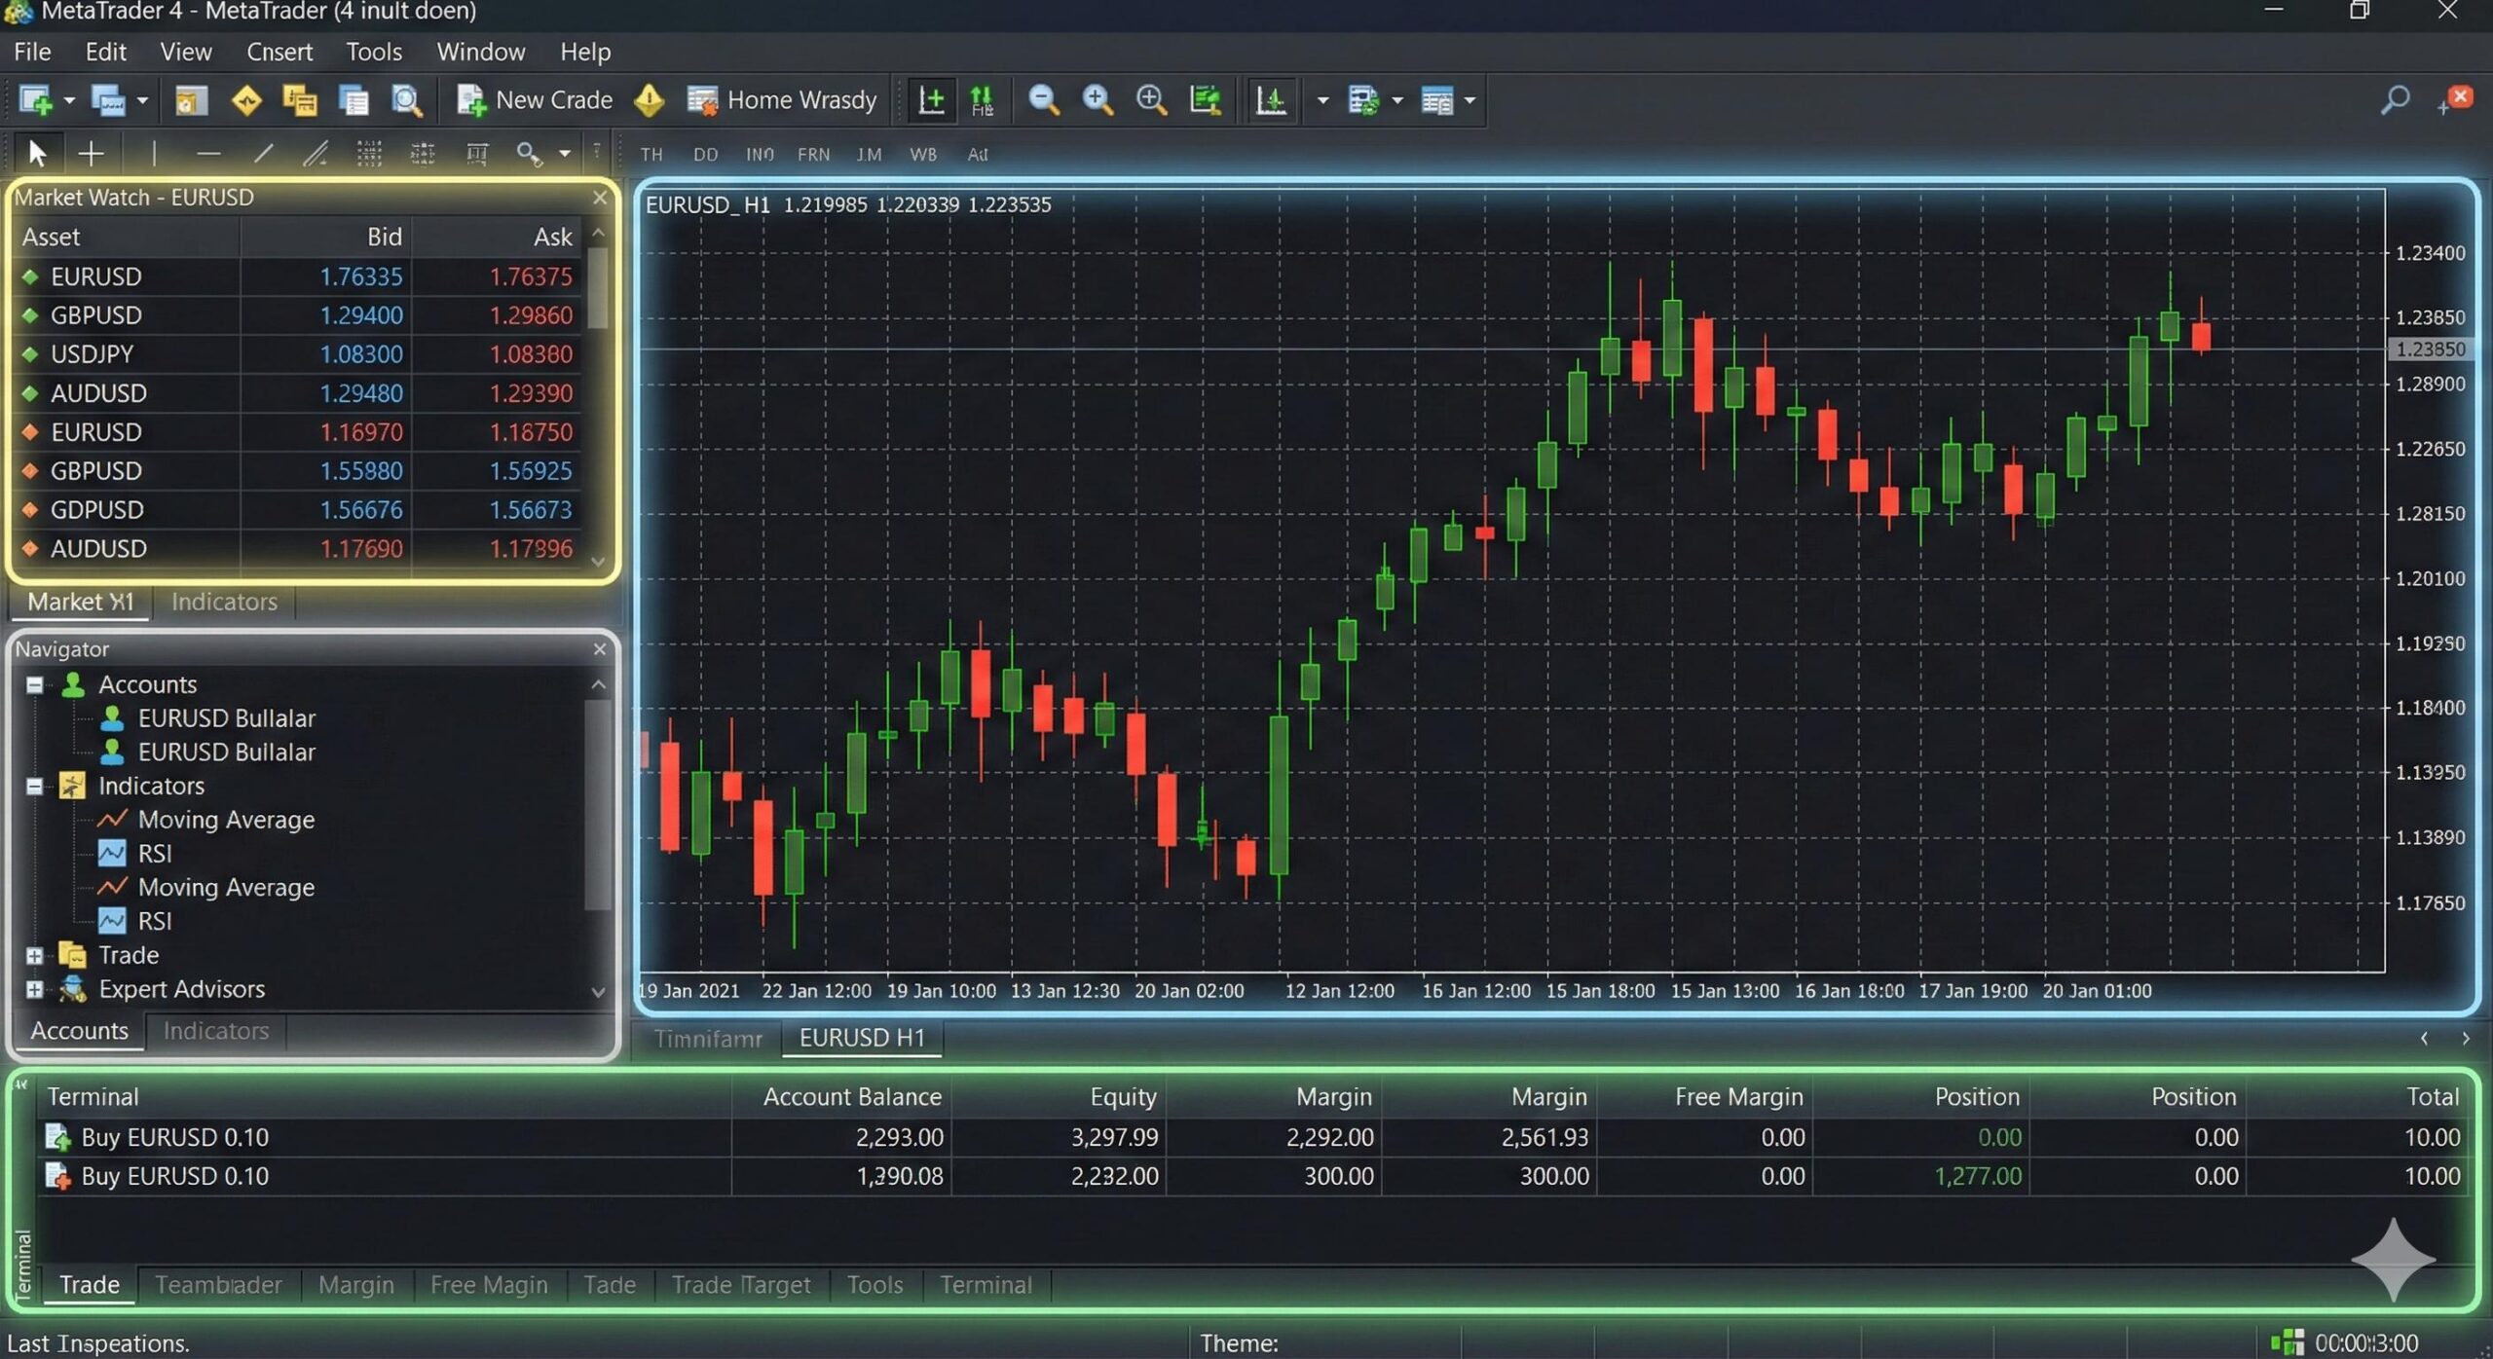
Task: Open Home Wrasdy from the toolbar
Action: click(780, 100)
